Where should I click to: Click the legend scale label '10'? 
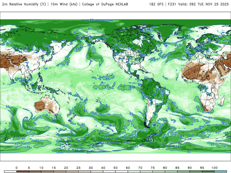(x=41, y=168)
